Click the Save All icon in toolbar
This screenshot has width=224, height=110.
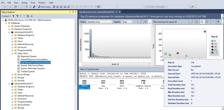point(34,7)
